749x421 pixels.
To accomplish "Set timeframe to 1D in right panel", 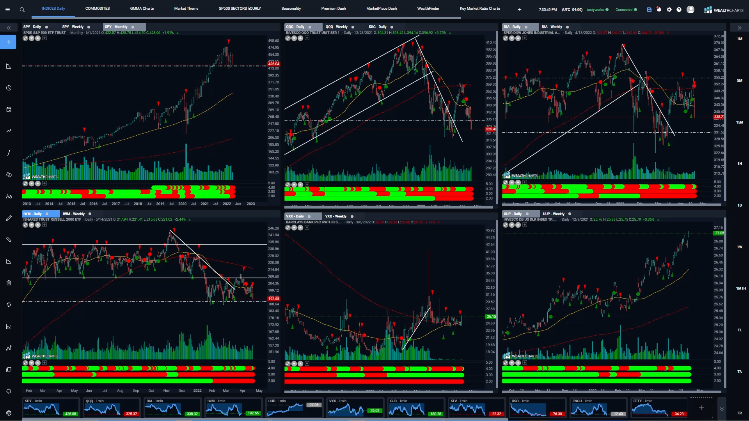I will [x=740, y=205].
